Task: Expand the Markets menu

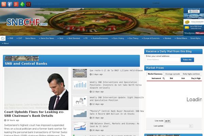Action: (x=167, y=38)
